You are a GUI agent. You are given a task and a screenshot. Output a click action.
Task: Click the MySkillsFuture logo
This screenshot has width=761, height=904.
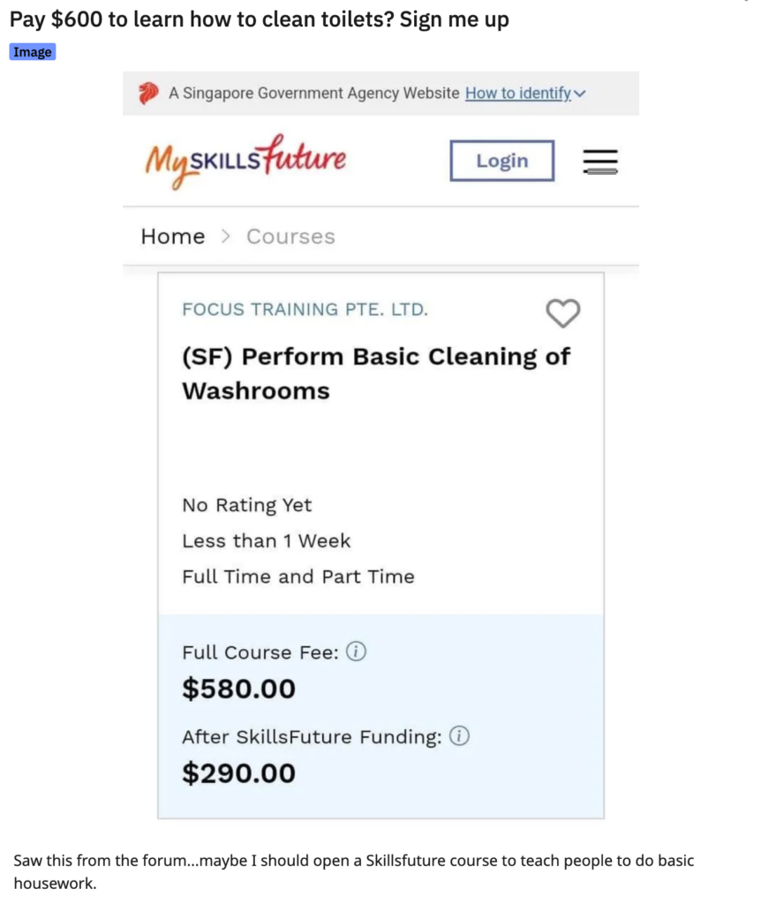point(245,161)
